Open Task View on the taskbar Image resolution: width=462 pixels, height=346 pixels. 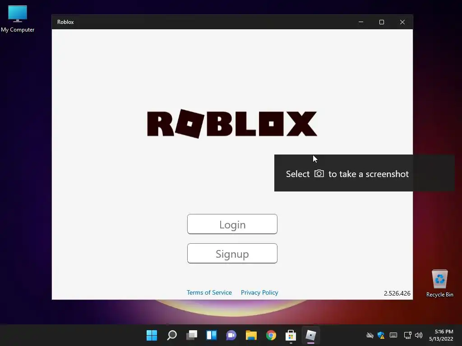(x=192, y=335)
